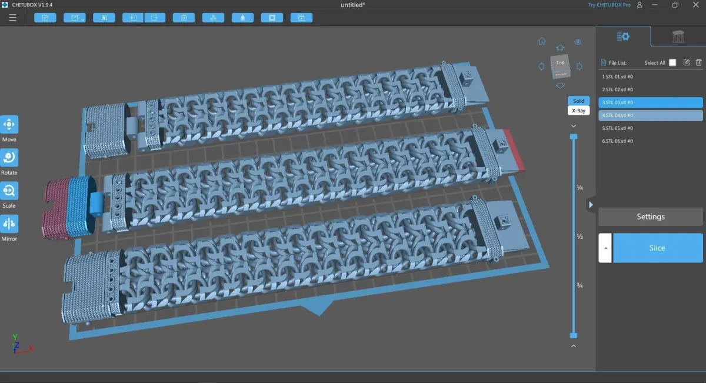Click the Dig Hole toolbar icon

click(x=272, y=18)
